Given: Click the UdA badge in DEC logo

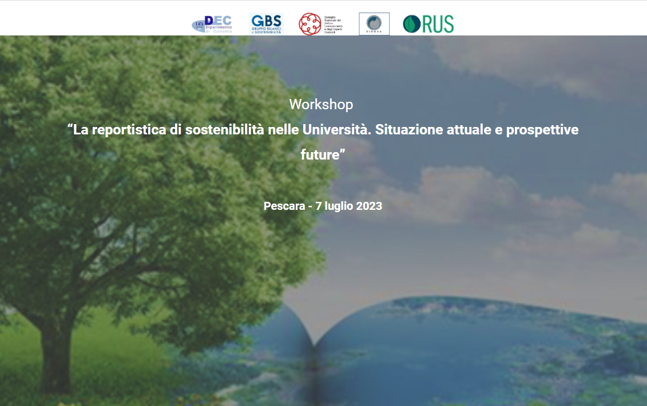Looking at the screenshot, I should 199,24.
